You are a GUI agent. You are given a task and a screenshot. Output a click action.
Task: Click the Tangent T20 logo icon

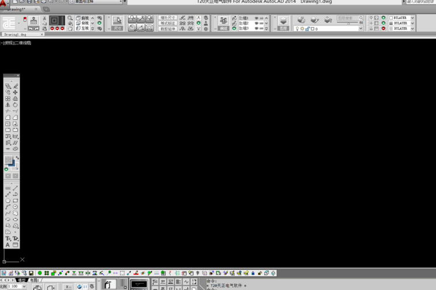(9, 23)
